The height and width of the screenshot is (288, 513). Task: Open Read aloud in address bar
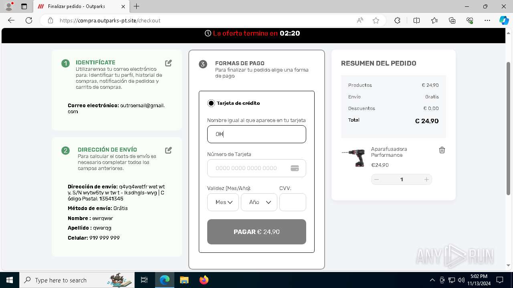[x=360, y=20]
